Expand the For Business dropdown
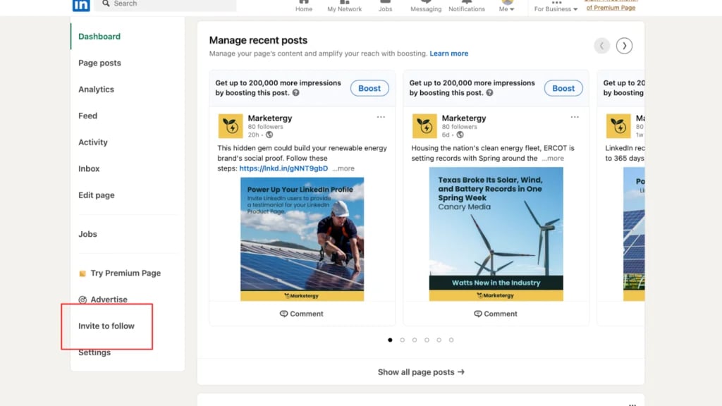The width and height of the screenshot is (722, 406). 556,7
